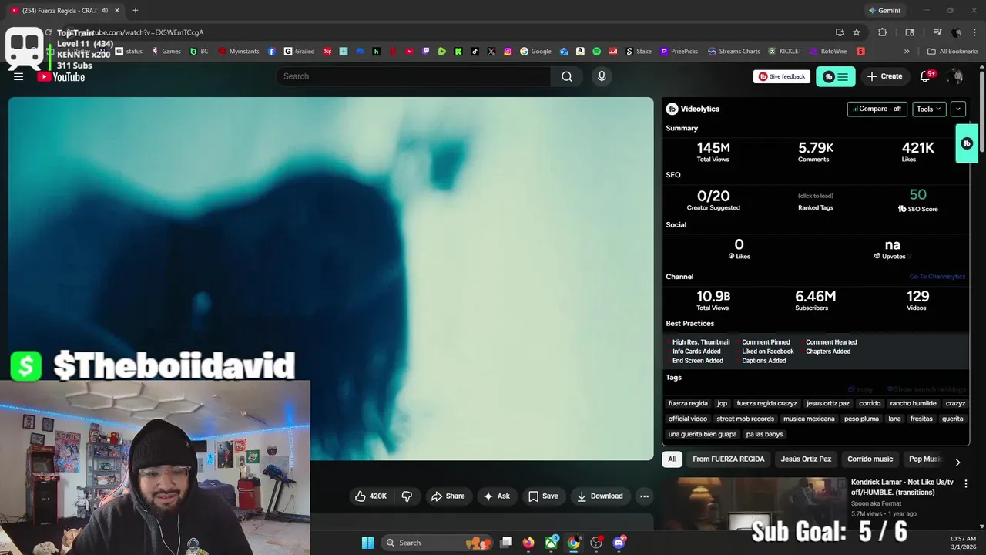Screen dimensions: 986x555
Task: Open Xbox app from the taskbar
Action: click(x=551, y=543)
